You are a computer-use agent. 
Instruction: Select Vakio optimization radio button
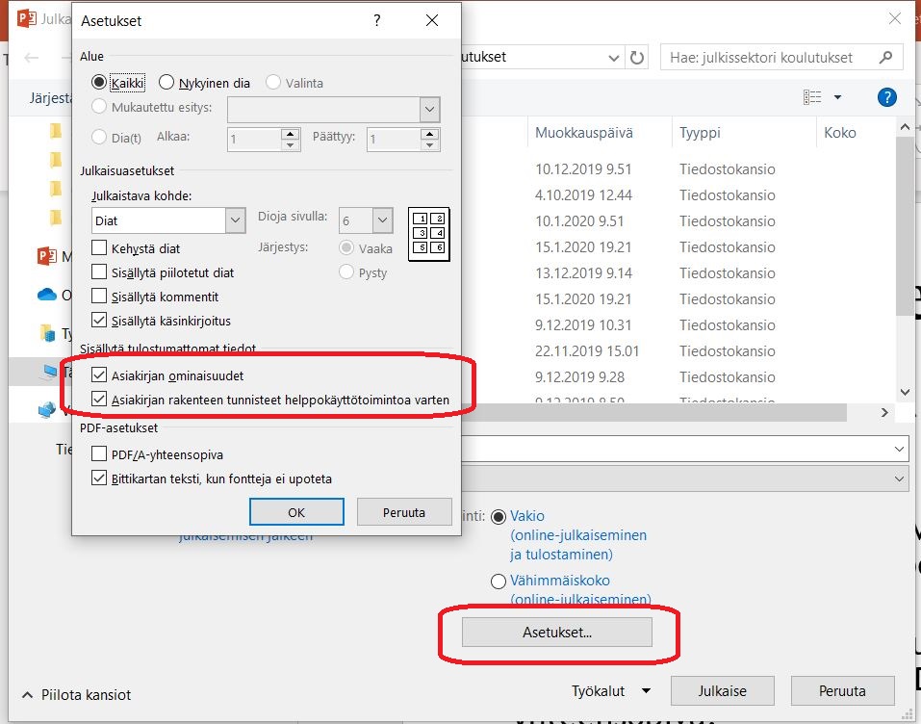click(x=499, y=517)
